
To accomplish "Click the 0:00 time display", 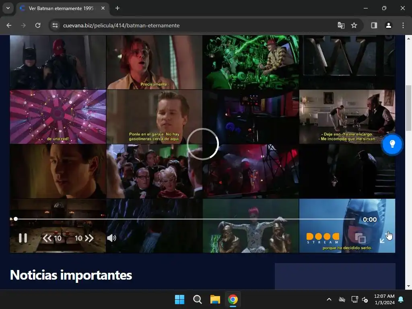I will click(x=370, y=219).
